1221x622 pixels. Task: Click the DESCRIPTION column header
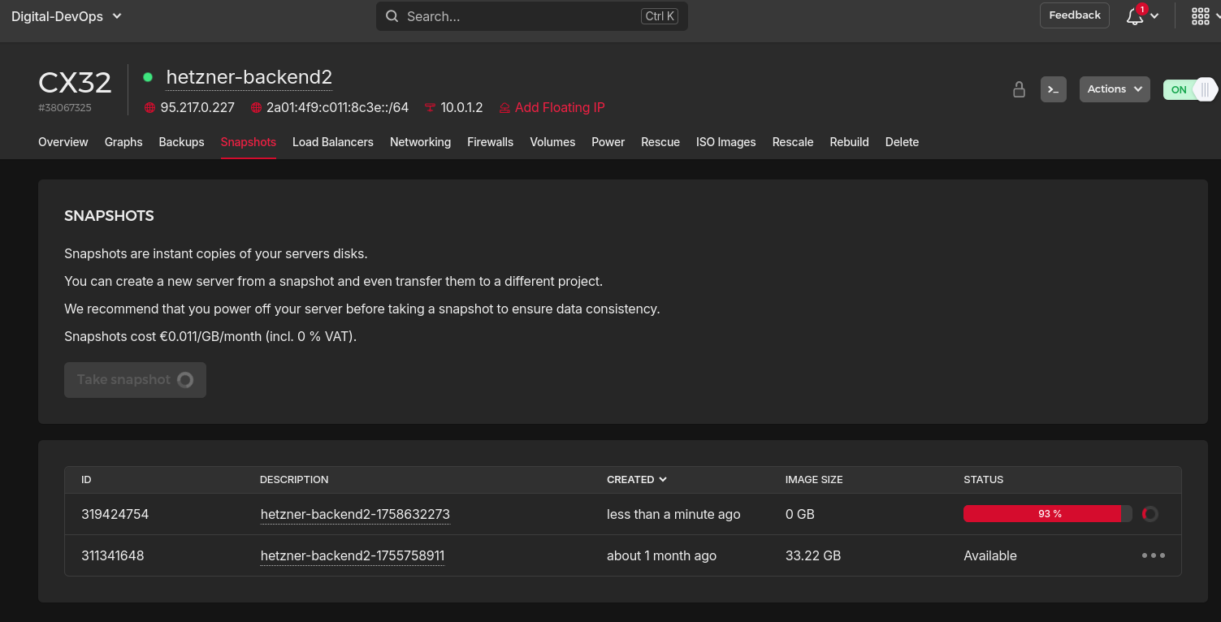[294, 480]
